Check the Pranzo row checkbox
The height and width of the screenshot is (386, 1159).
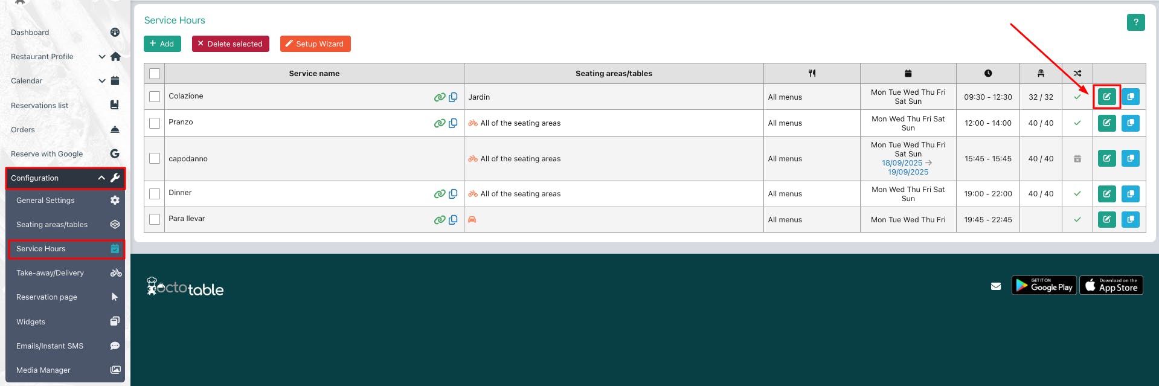point(155,123)
